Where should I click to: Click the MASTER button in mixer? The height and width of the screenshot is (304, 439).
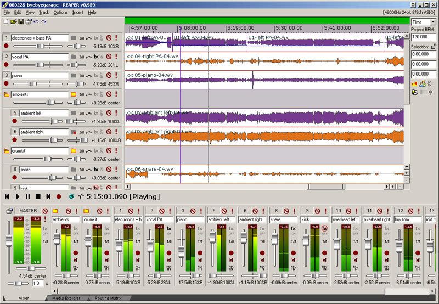[x=27, y=210]
